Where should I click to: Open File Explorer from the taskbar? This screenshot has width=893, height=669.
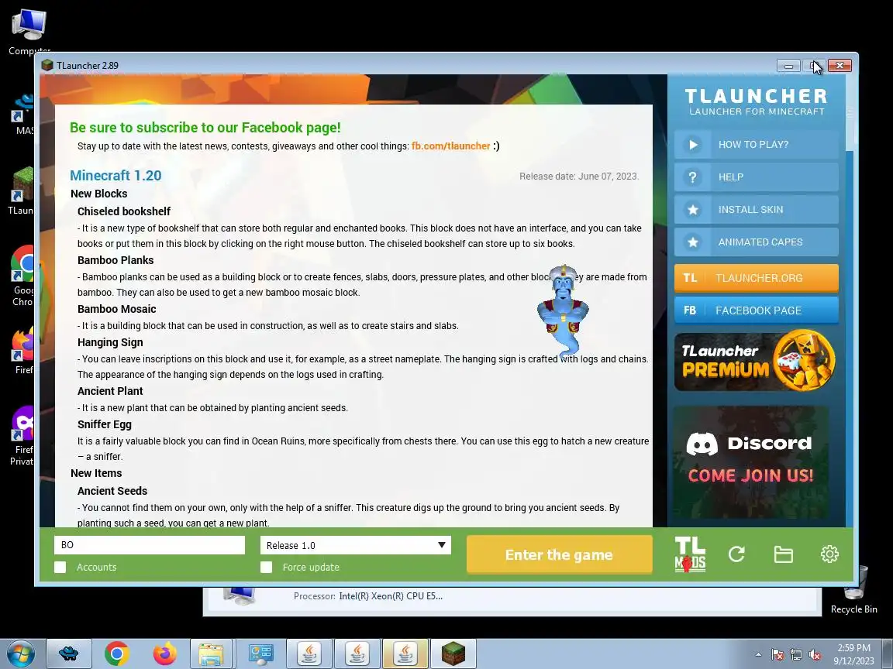coord(212,654)
